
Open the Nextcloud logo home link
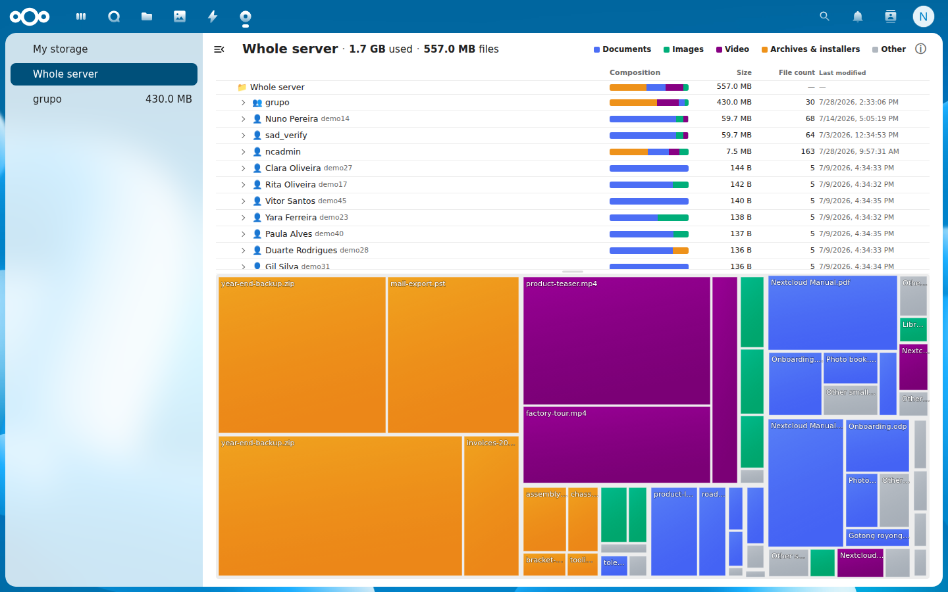[x=30, y=16]
